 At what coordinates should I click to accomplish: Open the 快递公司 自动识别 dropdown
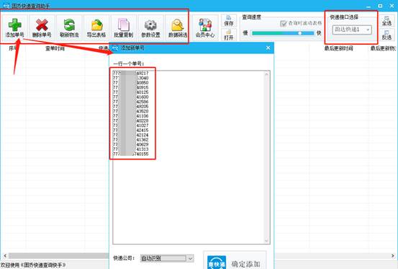click(x=167, y=258)
